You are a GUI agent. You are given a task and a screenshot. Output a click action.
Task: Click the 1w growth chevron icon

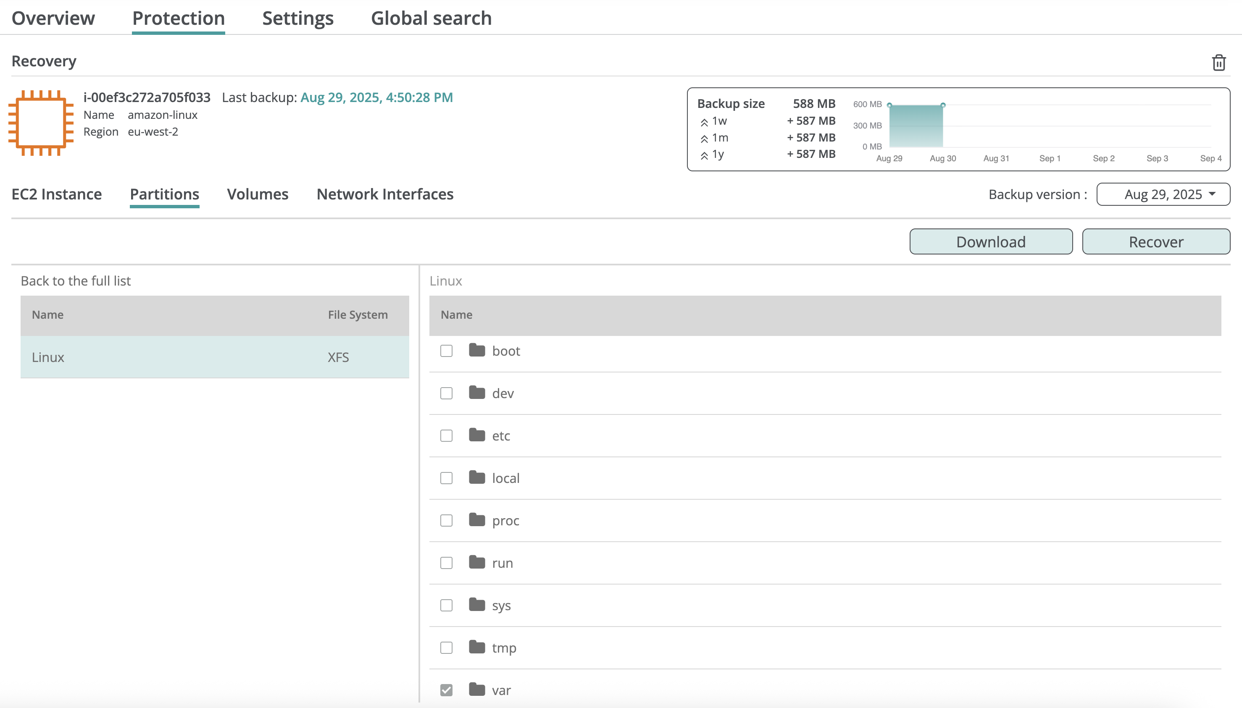point(704,122)
